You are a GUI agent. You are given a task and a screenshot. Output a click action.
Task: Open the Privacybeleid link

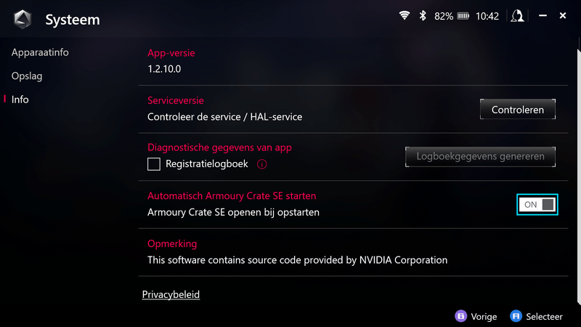click(x=171, y=294)
